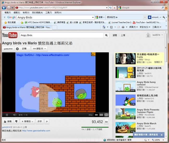
Task: Open the Google Toolbar search suggestions dropdown
Action: (x=93, y=17)
